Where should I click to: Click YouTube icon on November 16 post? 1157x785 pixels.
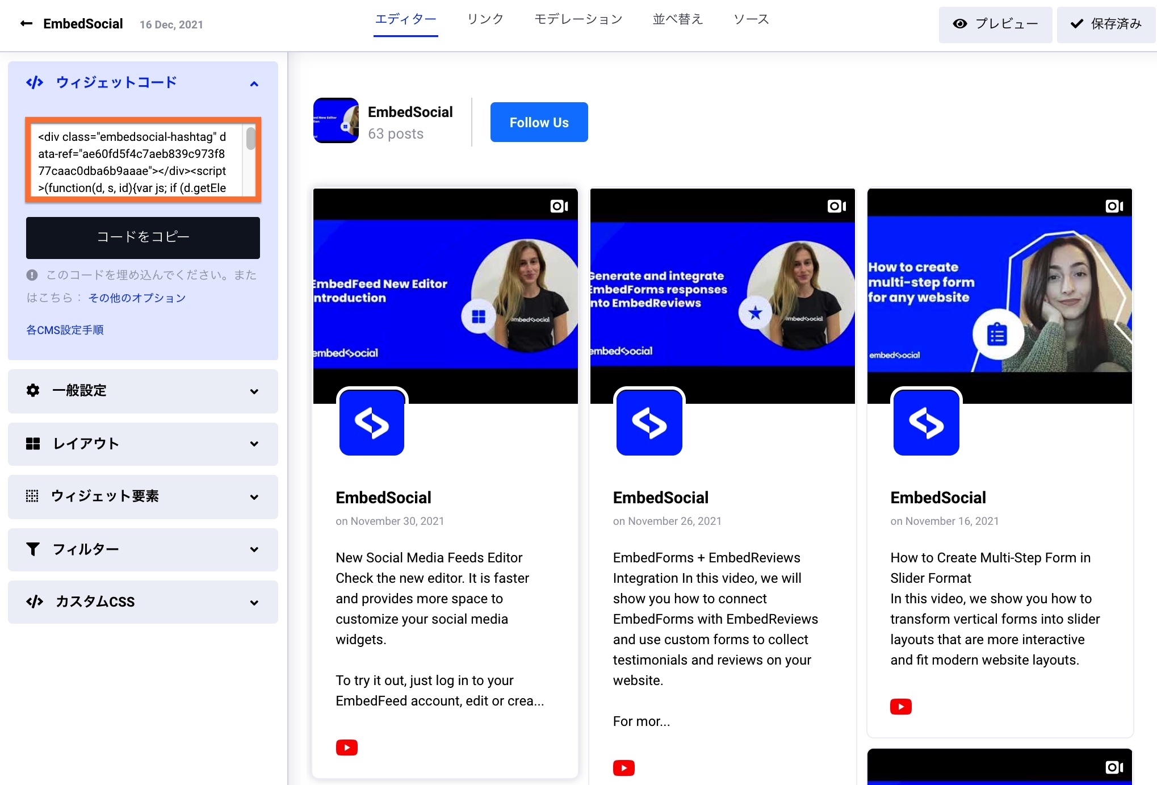pyautogui.click(x=901, y=707)
